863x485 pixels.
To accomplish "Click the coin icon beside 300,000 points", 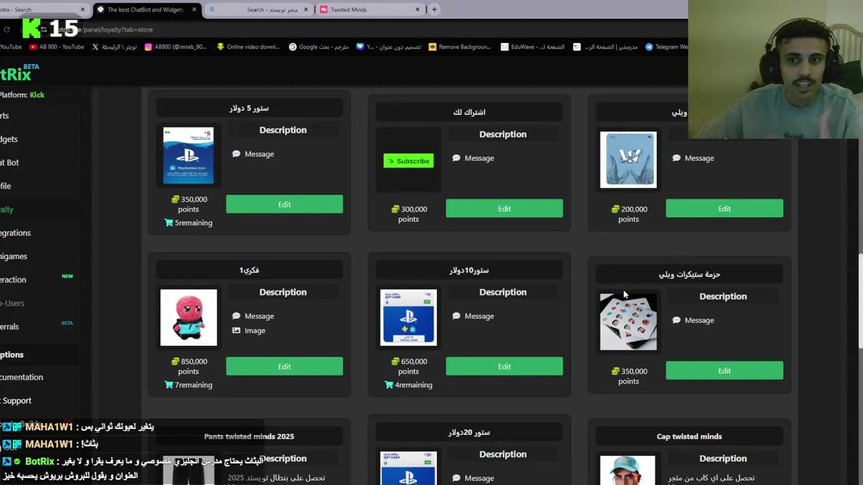I will (x=396, y=209).
